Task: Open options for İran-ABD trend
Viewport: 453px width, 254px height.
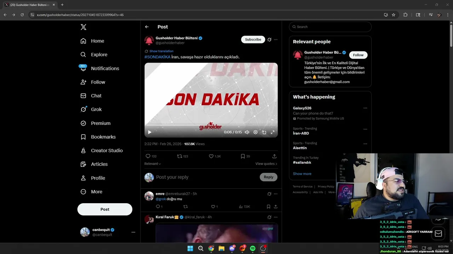Action: [365, 129]
